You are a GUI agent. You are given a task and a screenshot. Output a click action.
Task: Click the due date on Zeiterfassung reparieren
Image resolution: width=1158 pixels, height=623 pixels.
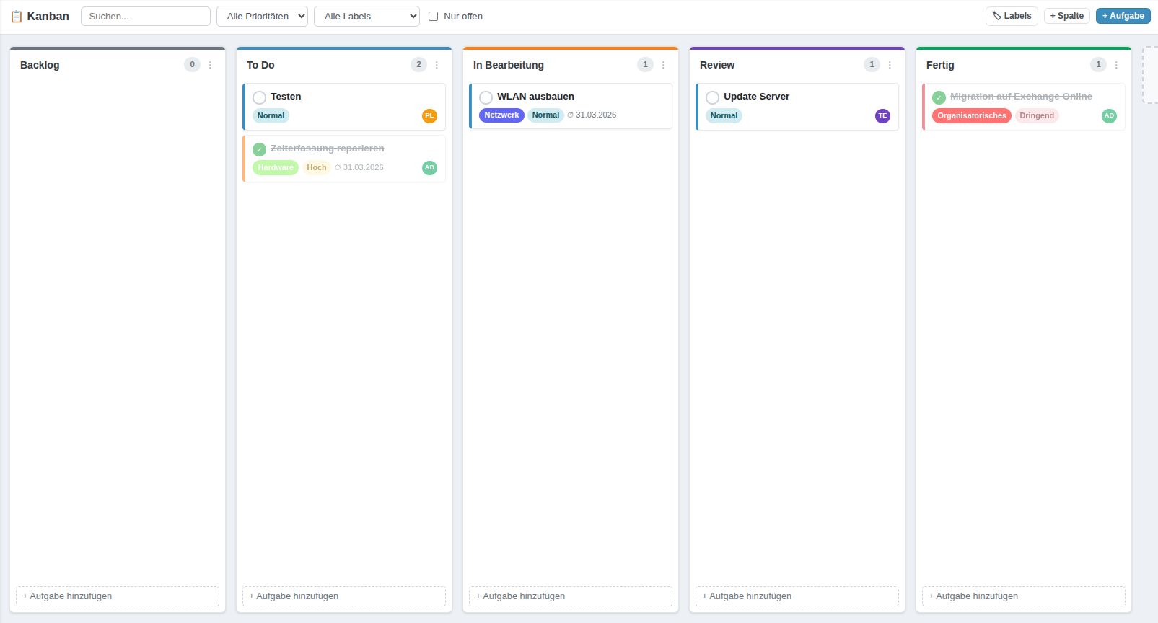coord(359,167)
